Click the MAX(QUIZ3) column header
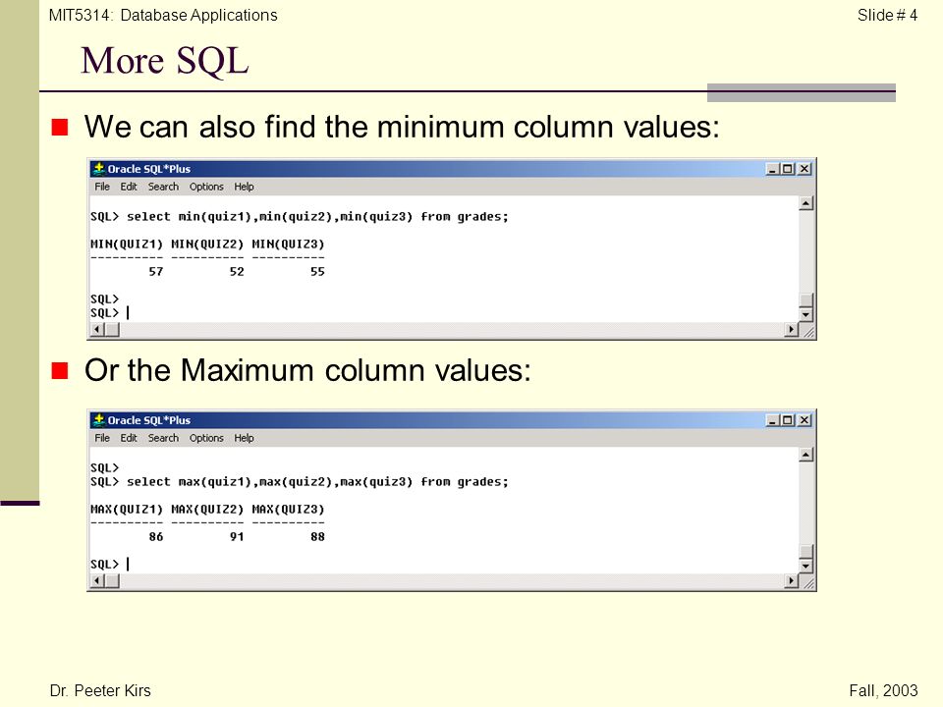The height and width of the screenshot is (707, 943). tap(288, 510)
